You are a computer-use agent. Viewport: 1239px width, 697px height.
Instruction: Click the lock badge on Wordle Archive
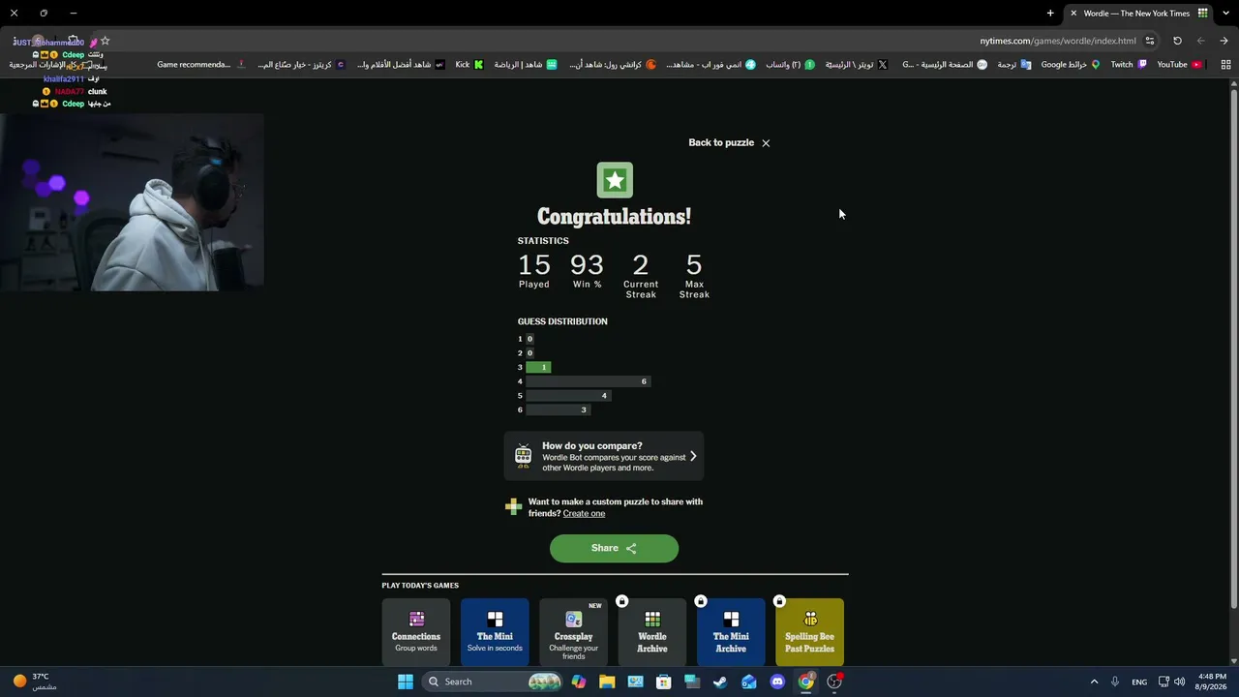(x=622, y=601)
